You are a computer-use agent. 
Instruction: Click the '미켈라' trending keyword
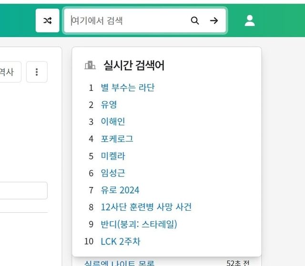(x=112, y=156)
